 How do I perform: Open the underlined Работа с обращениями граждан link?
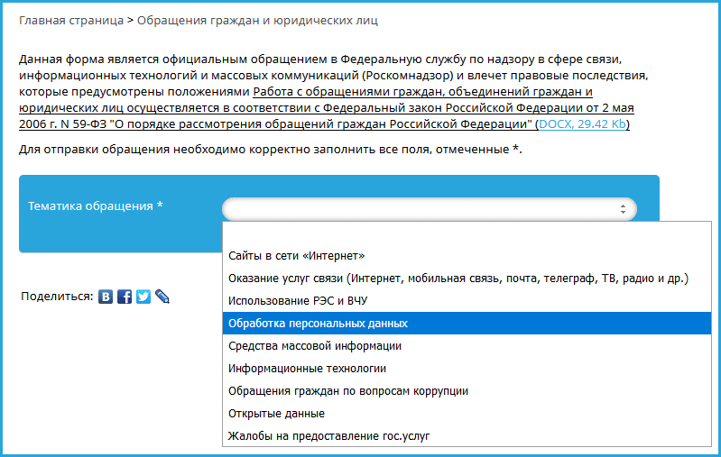(x=327, y=108)
